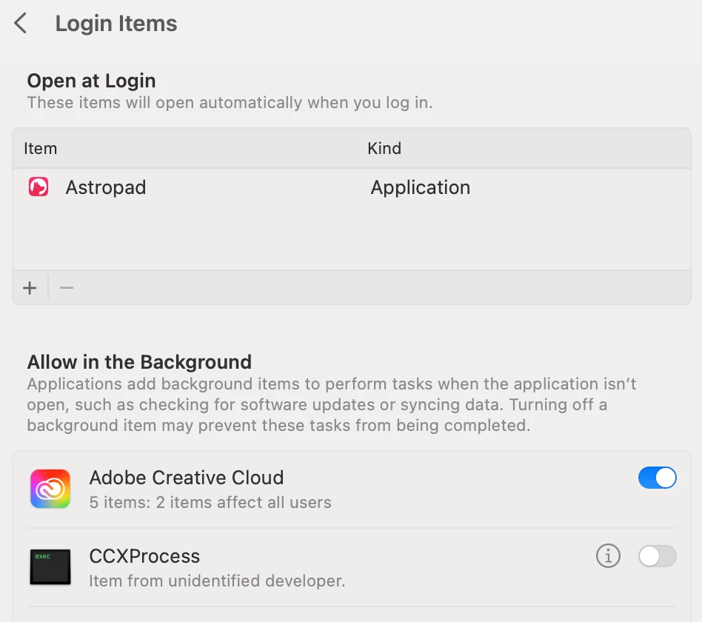
Task: Click the Adobe Creative Cloud label
Action: [x=187, y=478]
